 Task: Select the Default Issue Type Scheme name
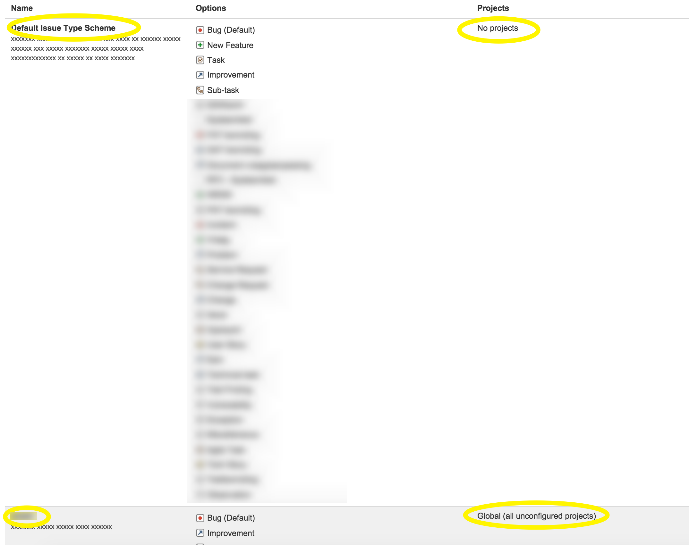click(x=63, y=28)
